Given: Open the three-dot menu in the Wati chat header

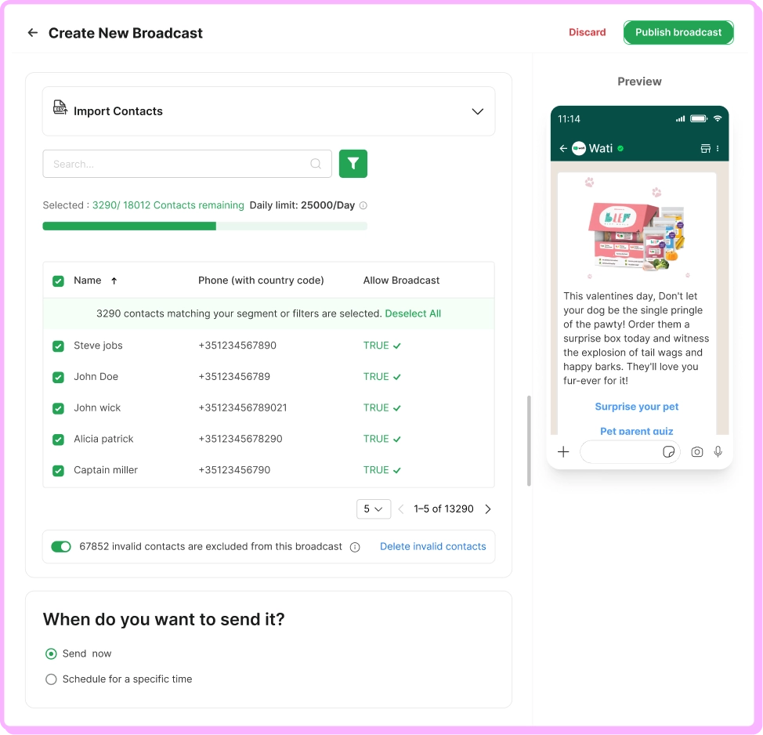Looking at the screenshot, I should click(718, 148).
